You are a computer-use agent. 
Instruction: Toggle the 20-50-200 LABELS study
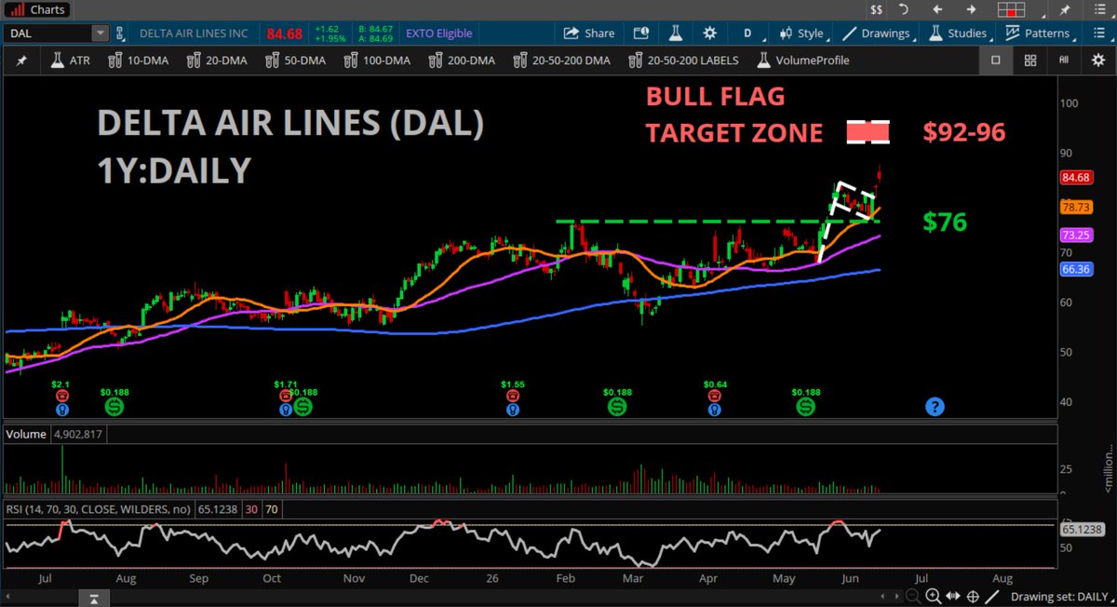coord(682,61)
